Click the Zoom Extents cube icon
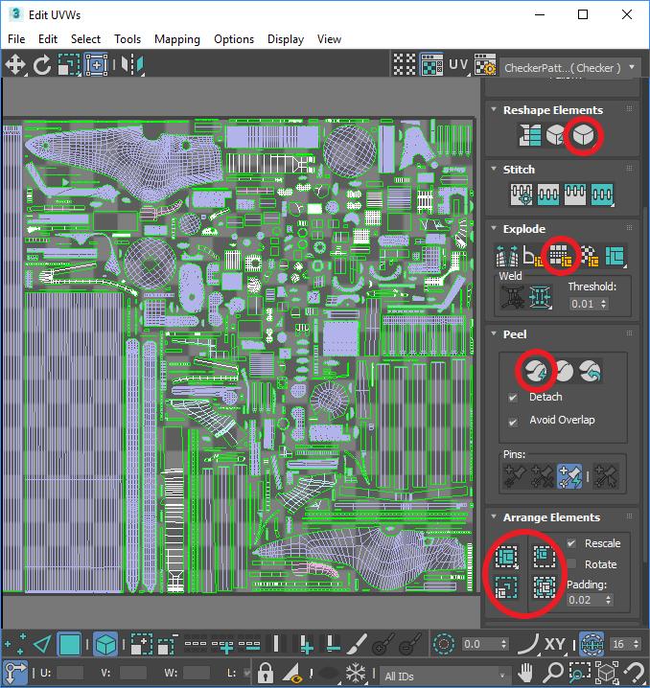The width and height of the screenshot is (650, 688). (x=608, y=673)
